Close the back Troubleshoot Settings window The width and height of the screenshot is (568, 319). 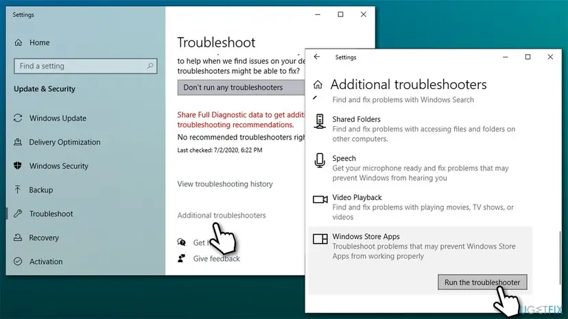pos(364,14)
